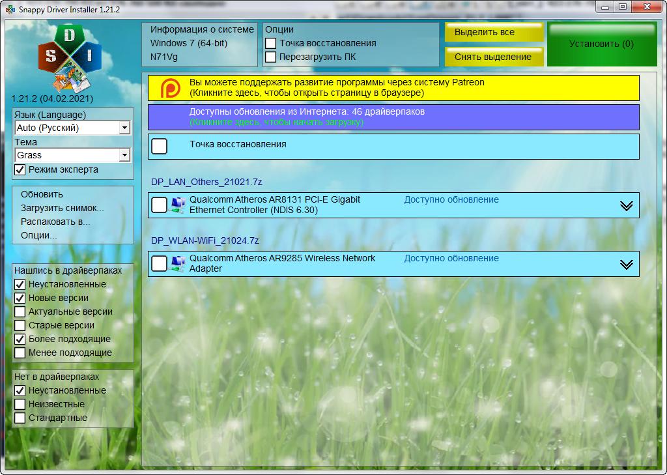Click the AR9285 Wireless adapter device icon
The width and height of the screenshot is (667, 475).
(178, 264)
